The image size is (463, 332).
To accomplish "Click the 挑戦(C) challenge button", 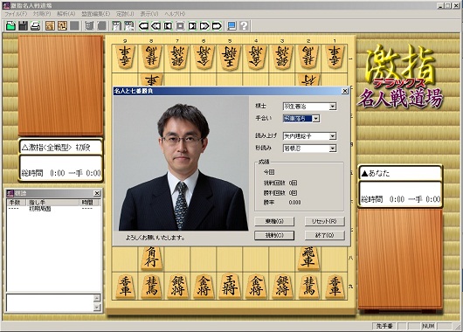I will click(x=274, y=235).
